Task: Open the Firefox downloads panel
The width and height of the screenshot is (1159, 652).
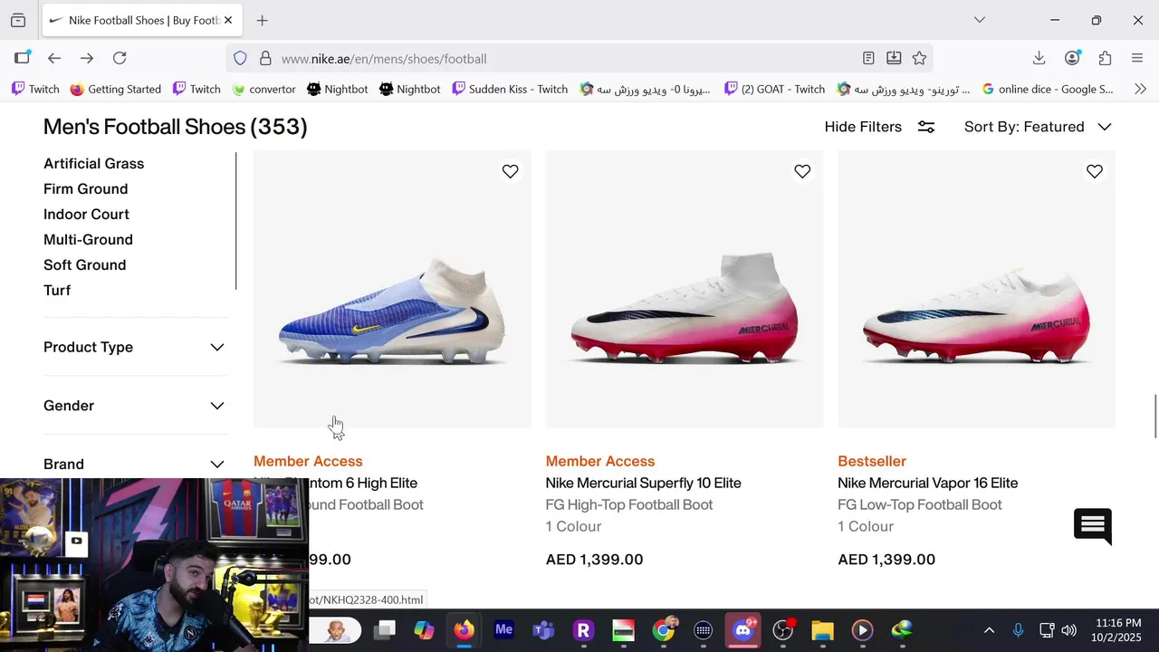Action: point(1039,58)
